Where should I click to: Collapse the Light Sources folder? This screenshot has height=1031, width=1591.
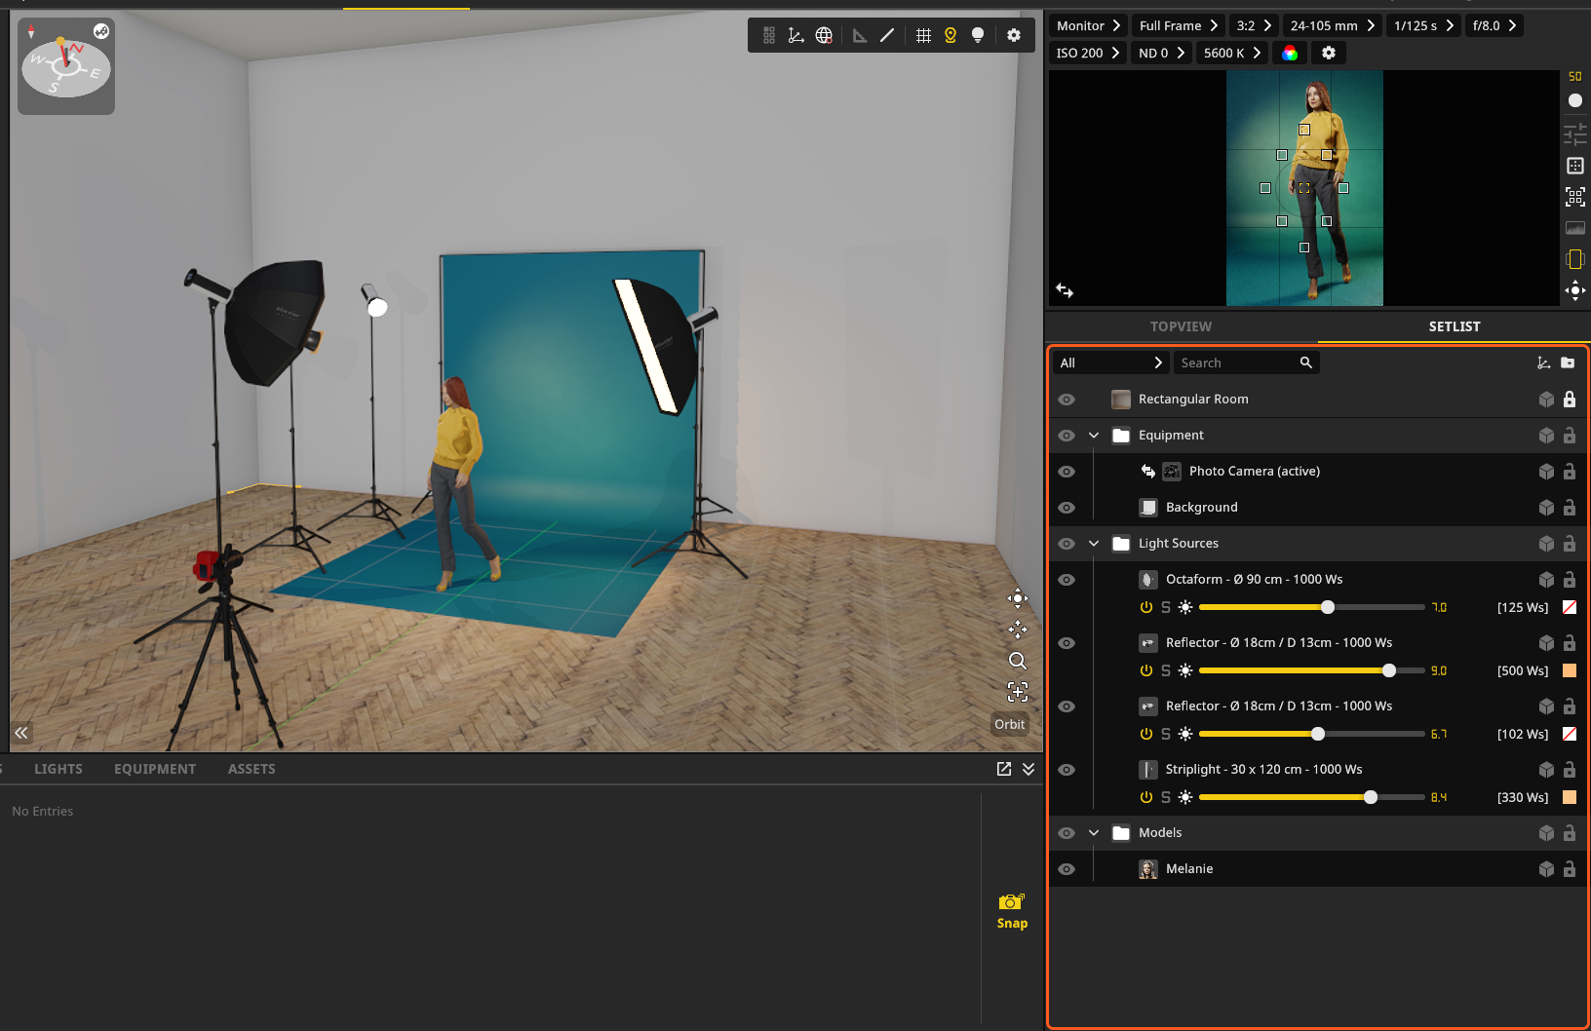coord(1094,544)
